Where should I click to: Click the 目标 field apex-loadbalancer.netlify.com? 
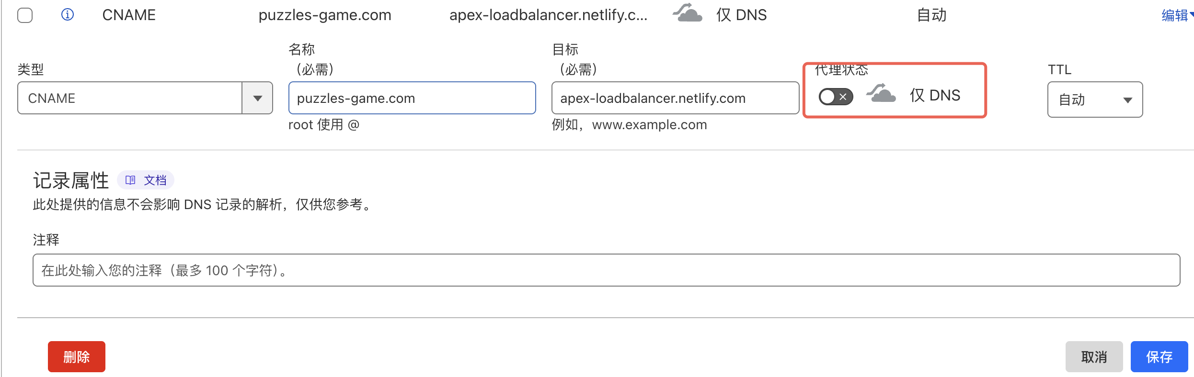675,98
